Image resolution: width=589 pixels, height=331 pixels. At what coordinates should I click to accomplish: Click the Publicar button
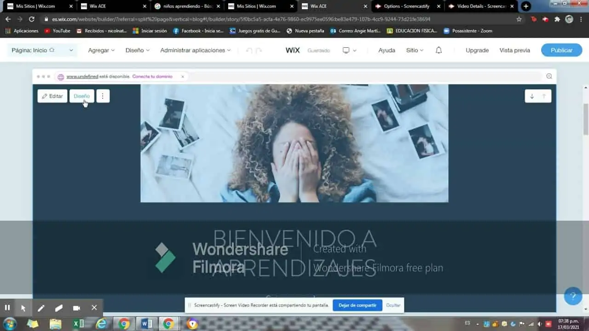click(561, 50)
